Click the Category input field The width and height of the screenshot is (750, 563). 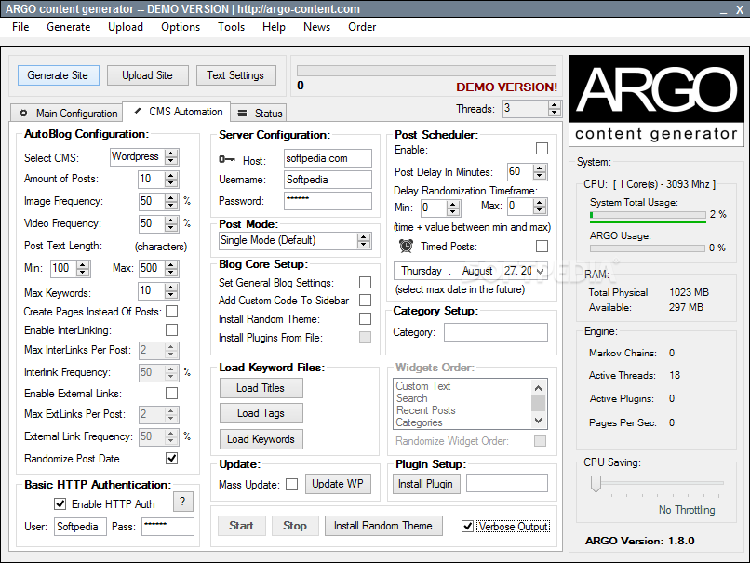click(x=496, y=332)
